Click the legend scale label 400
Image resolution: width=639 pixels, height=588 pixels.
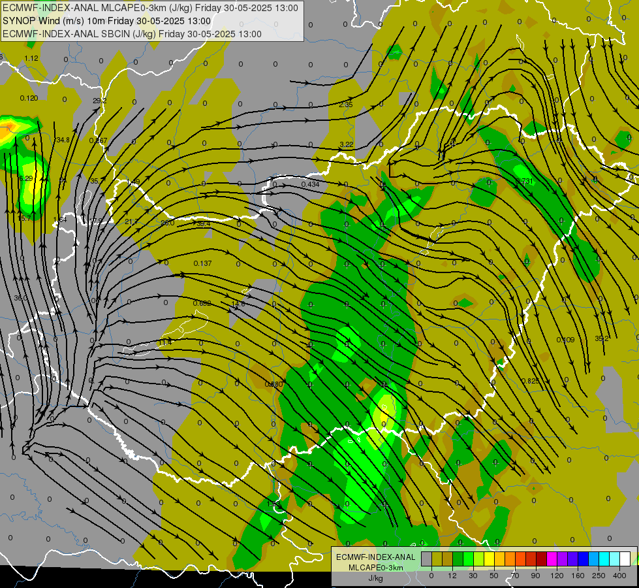tap(619, 576)
